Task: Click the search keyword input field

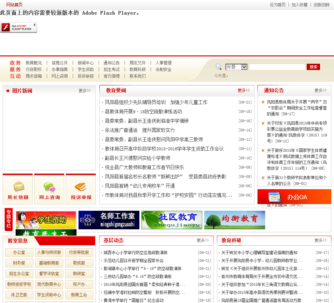Action: [x=277, y=67]
